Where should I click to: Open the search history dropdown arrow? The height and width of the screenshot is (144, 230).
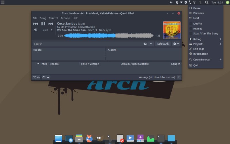pyautogui.click(x=151, y=44)
